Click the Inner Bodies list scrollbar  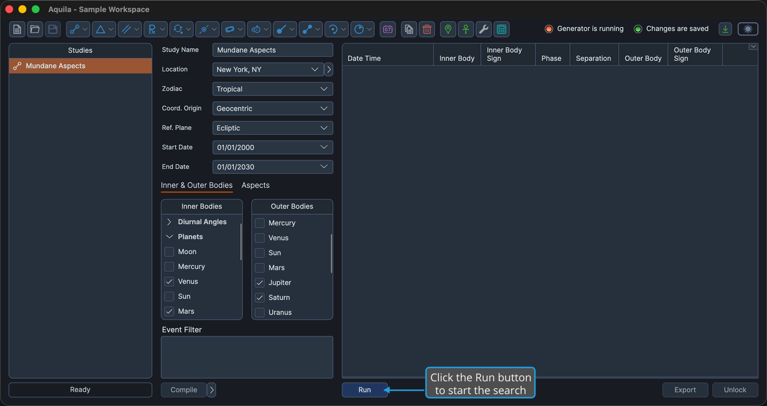click(241, 242)
